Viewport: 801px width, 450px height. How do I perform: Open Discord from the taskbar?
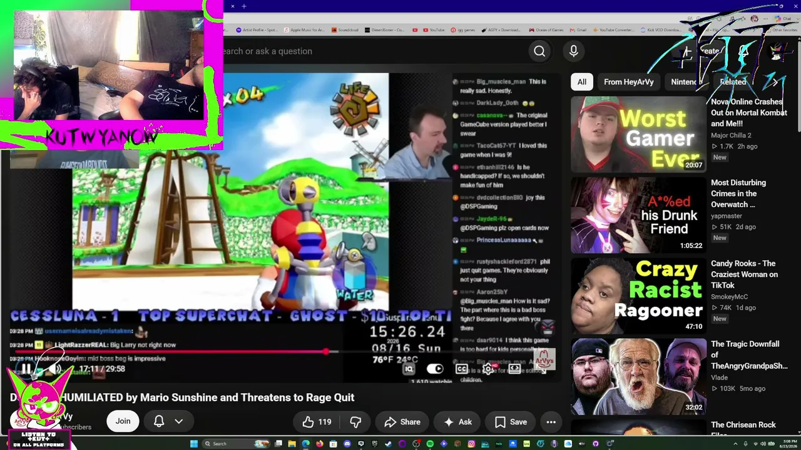[347, 444]
